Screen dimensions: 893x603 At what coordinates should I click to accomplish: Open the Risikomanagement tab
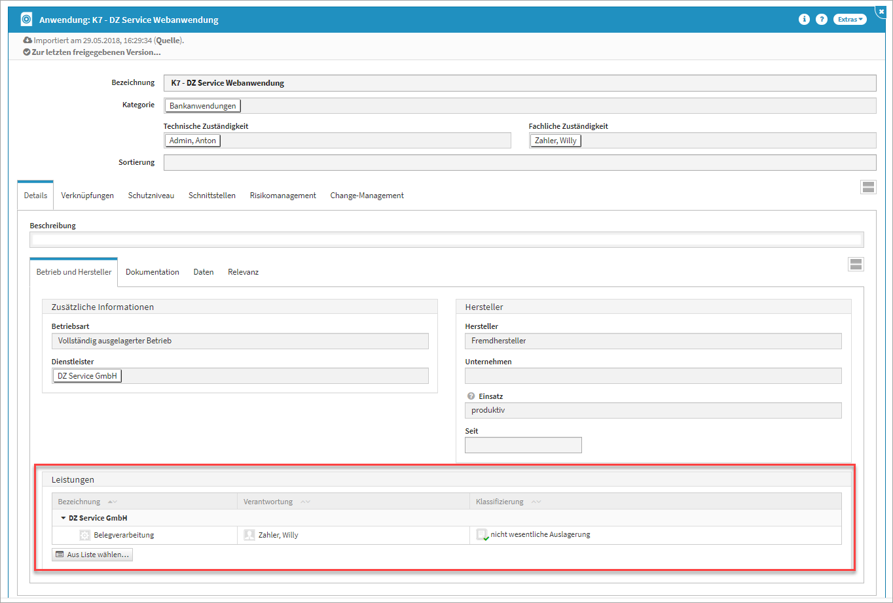pos(283,196)
